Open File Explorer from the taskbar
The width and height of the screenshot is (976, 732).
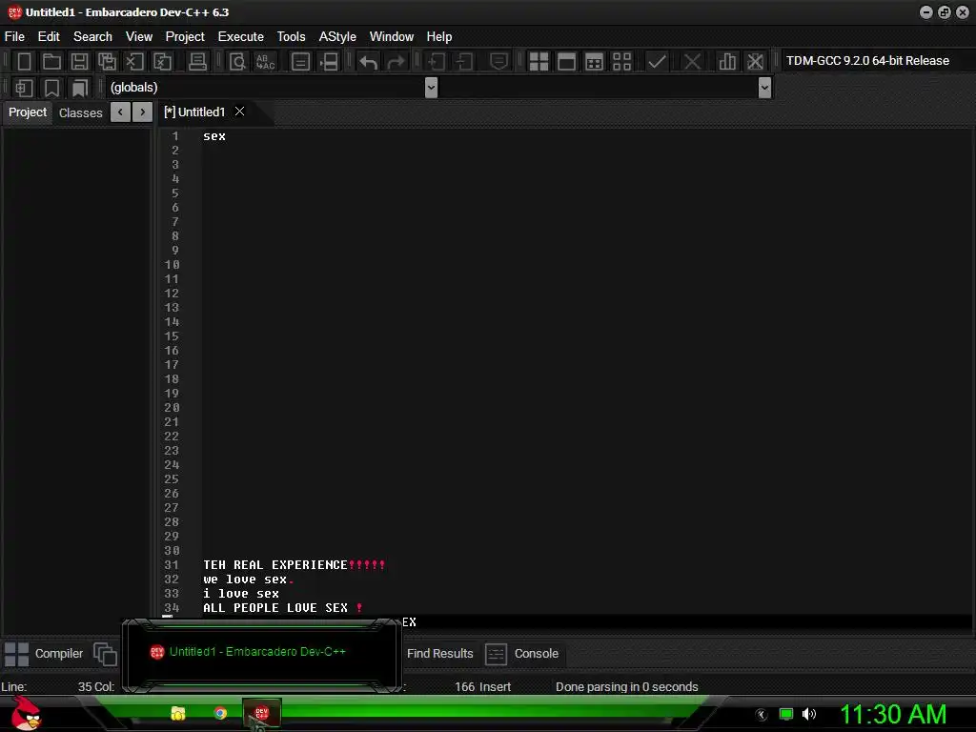(x=178, y=713)
